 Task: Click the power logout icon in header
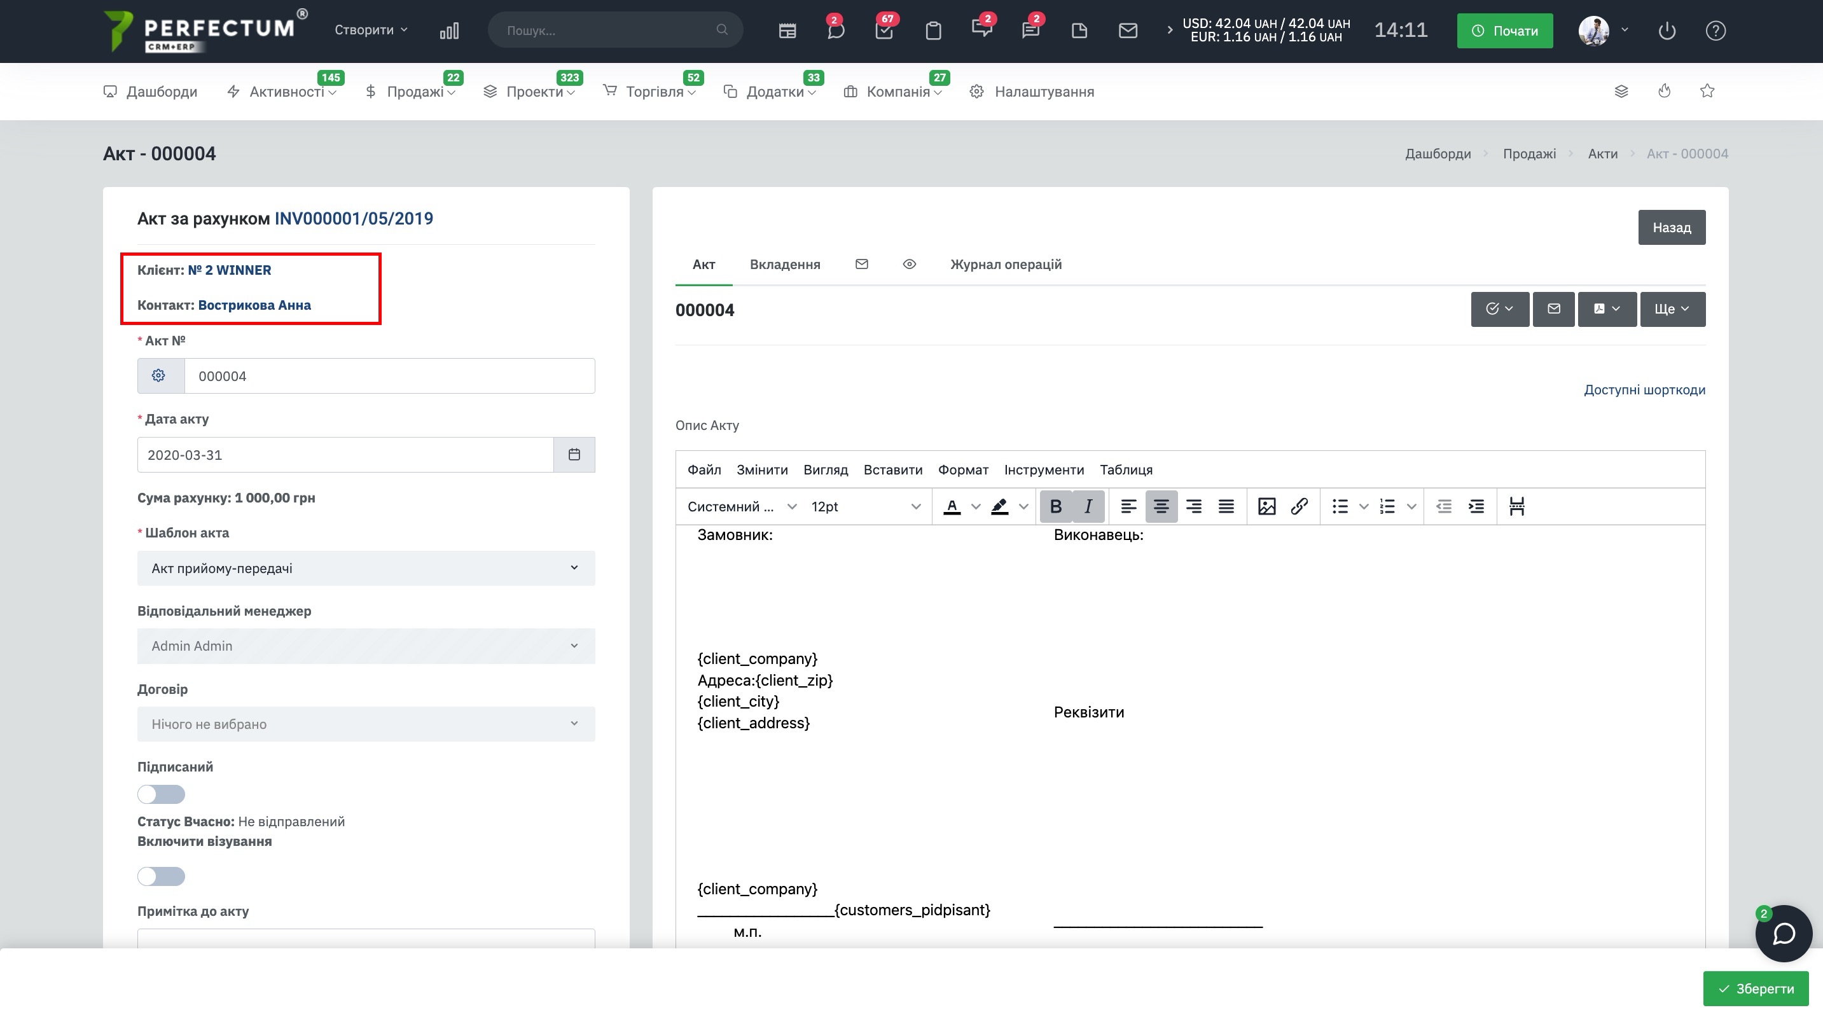click(1667, 31)
